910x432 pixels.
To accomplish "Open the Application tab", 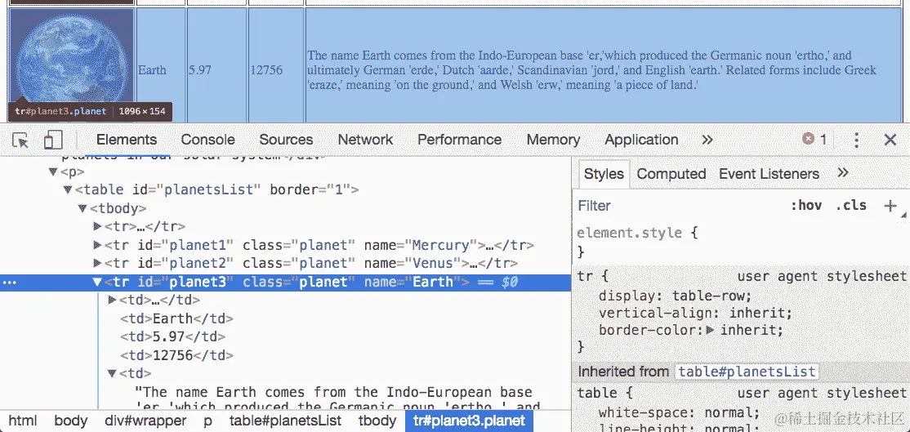I will (x=641, y=140).
